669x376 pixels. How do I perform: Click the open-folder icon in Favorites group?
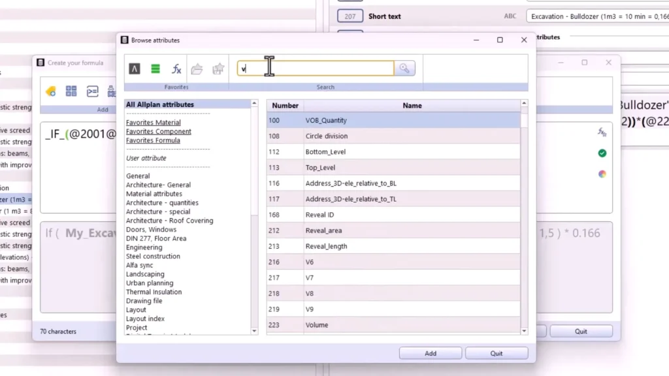tap(197, 68)
